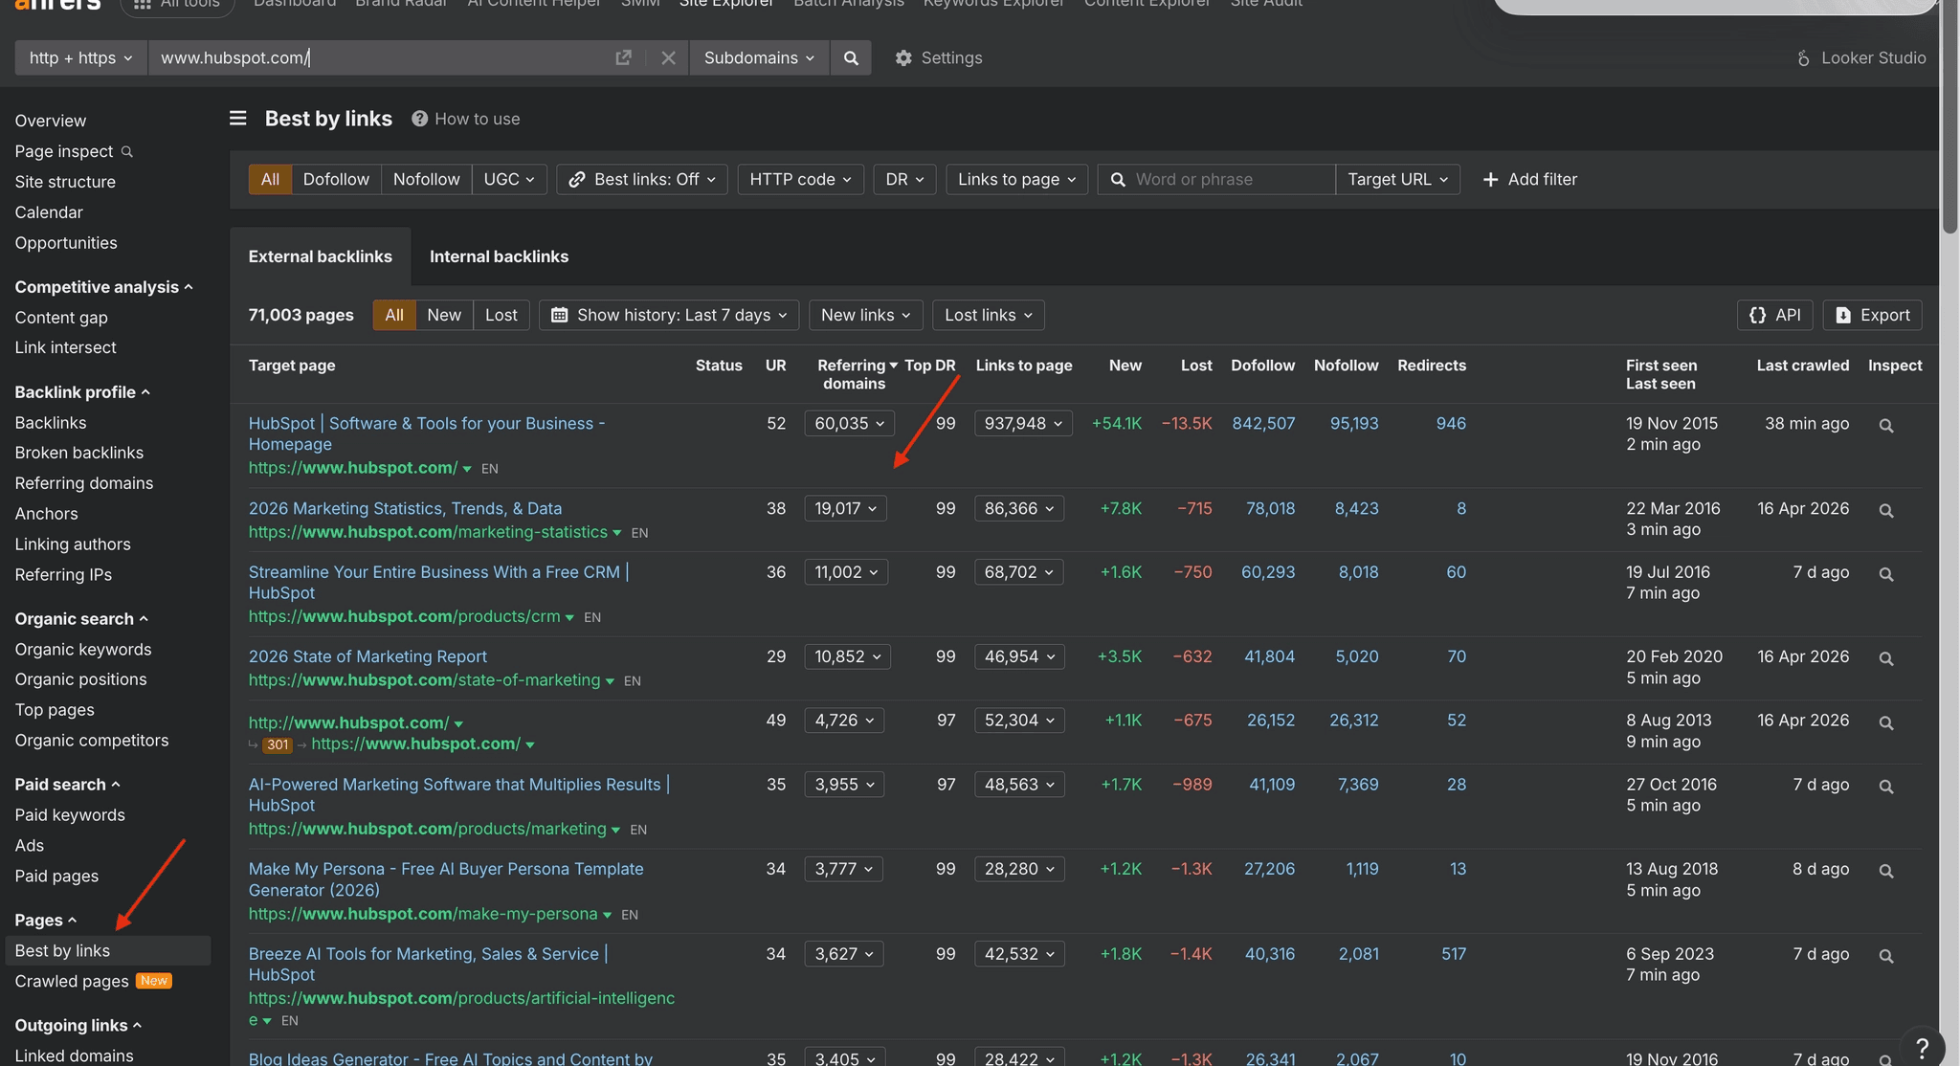Inspect the state-of-marketing row
Viewport: 1960px width, 1066px height.
pos(1885,658)
